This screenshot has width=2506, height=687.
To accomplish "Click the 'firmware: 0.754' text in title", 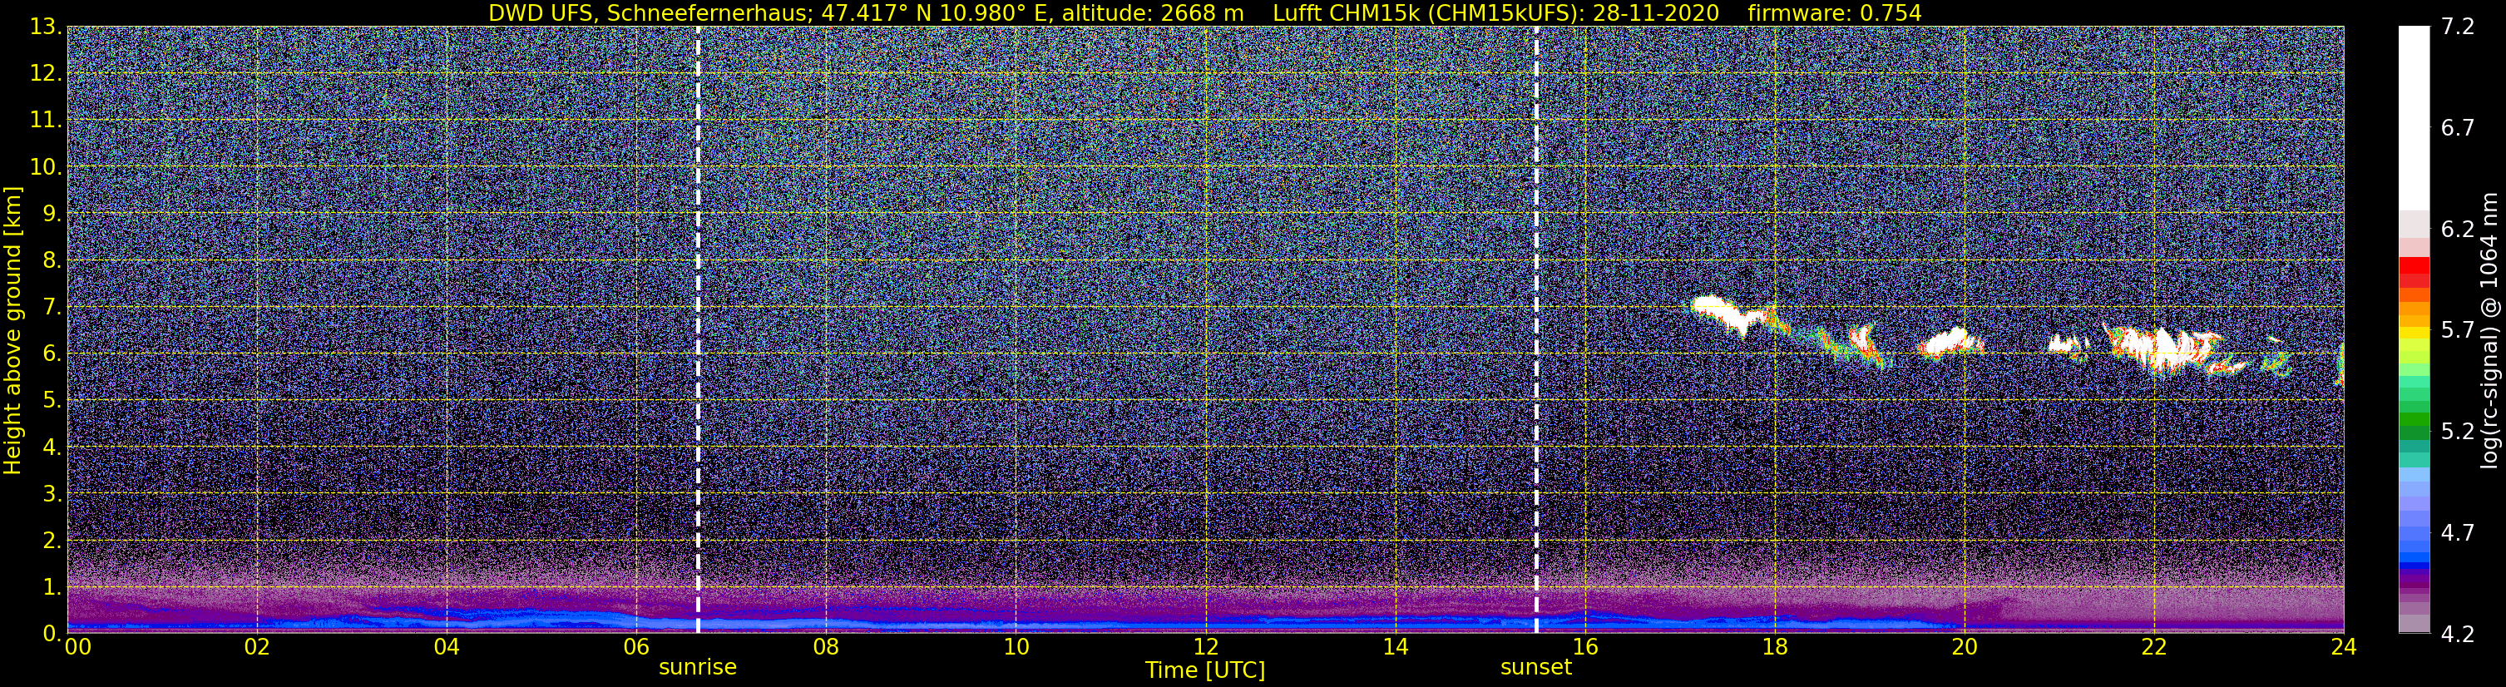I will click(x=1835, y=12).
